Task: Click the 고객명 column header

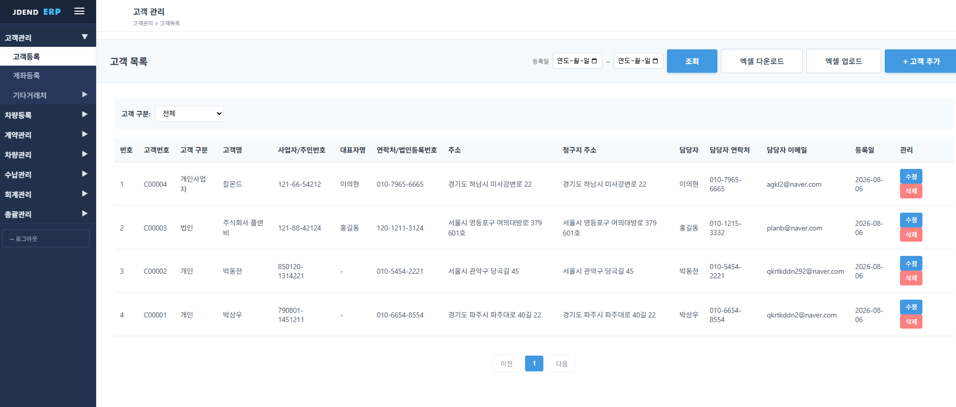Action: 233,150
